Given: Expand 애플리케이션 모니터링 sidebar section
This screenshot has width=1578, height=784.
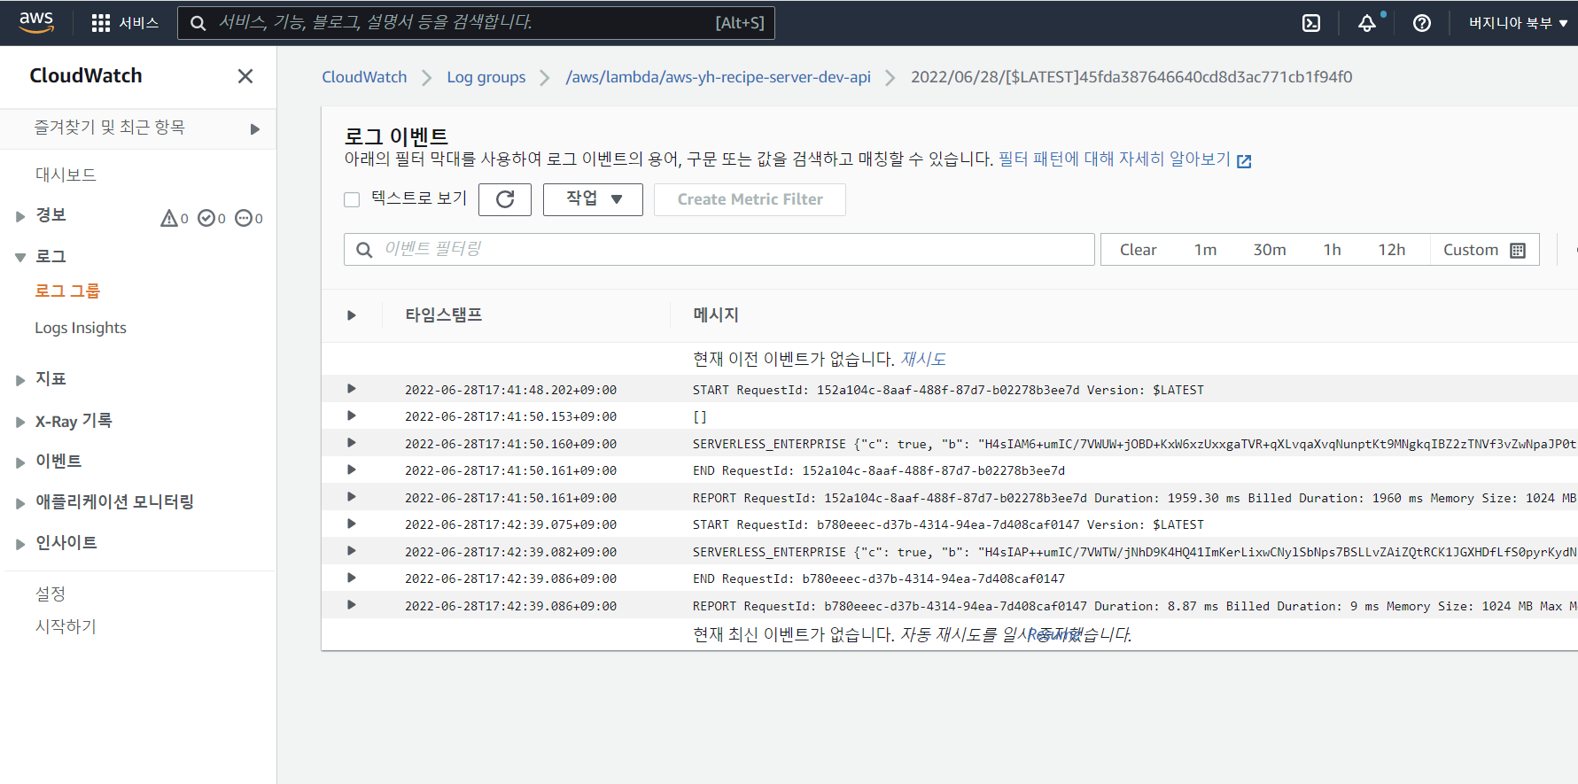Looking at the screenshot, I should point(20,503).
